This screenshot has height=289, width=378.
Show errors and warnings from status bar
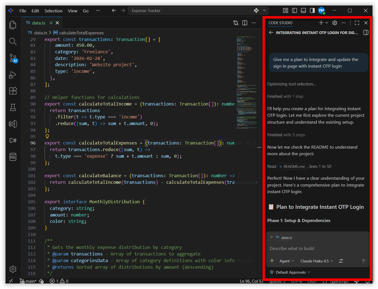59,281
